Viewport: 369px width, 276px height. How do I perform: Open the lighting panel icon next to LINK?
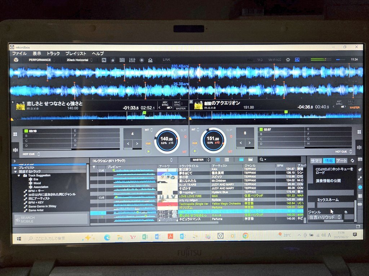click(150, 60)
